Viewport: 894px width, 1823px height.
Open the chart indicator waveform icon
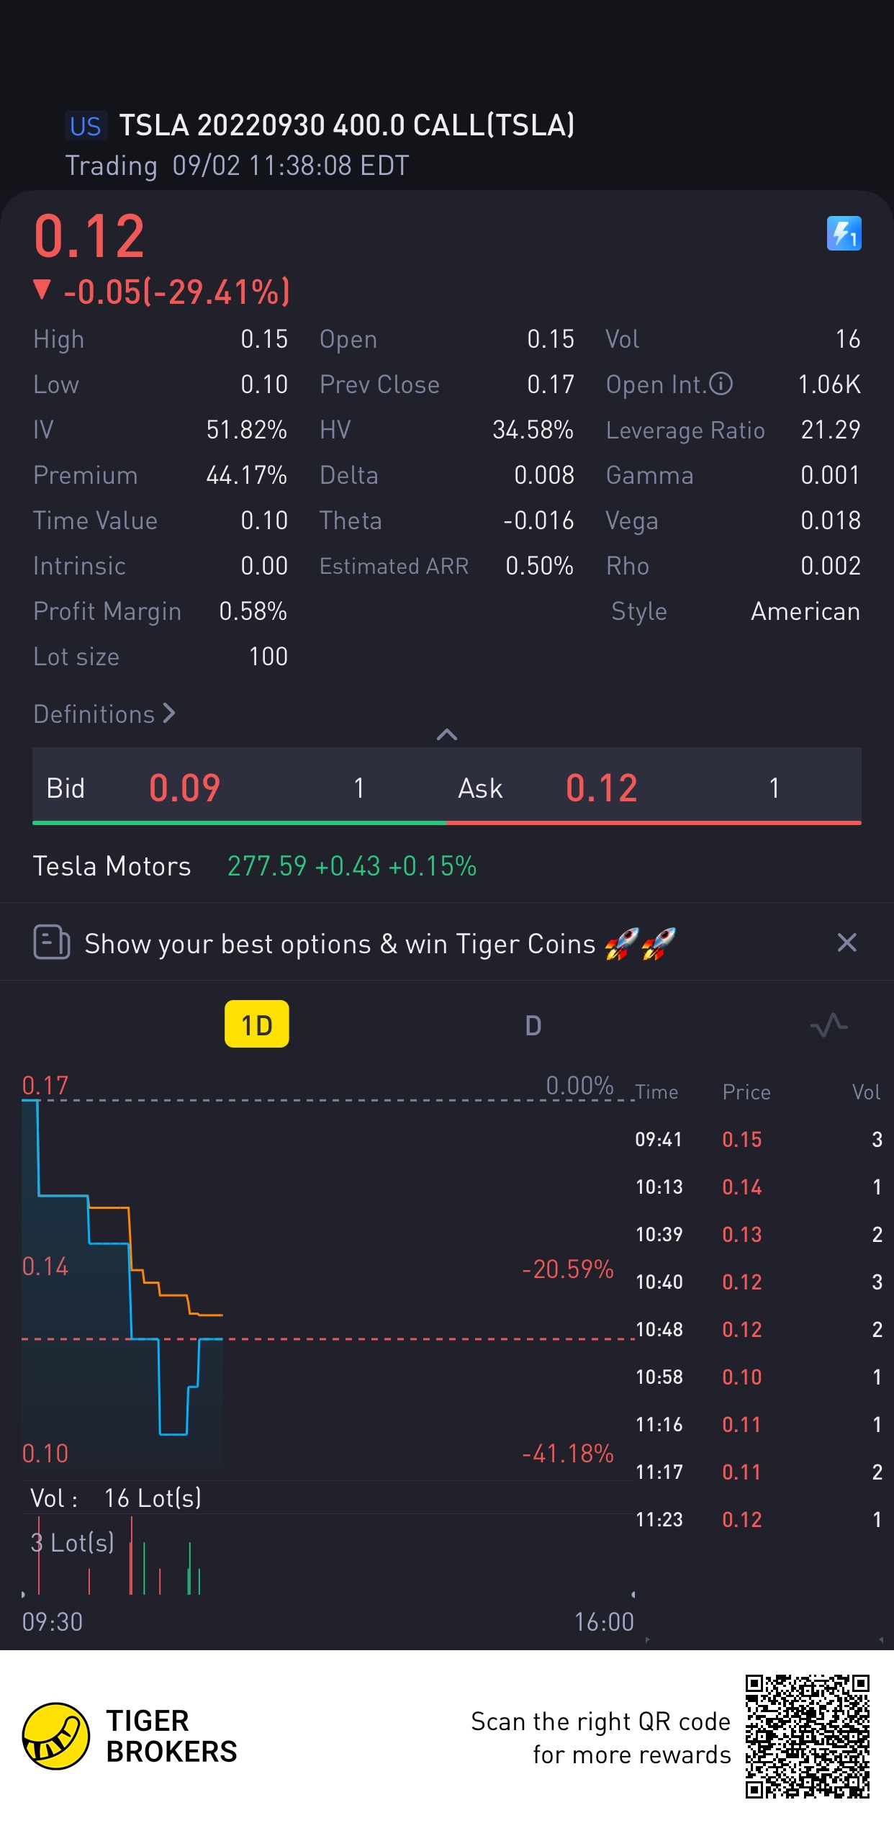coord(828,1025)
